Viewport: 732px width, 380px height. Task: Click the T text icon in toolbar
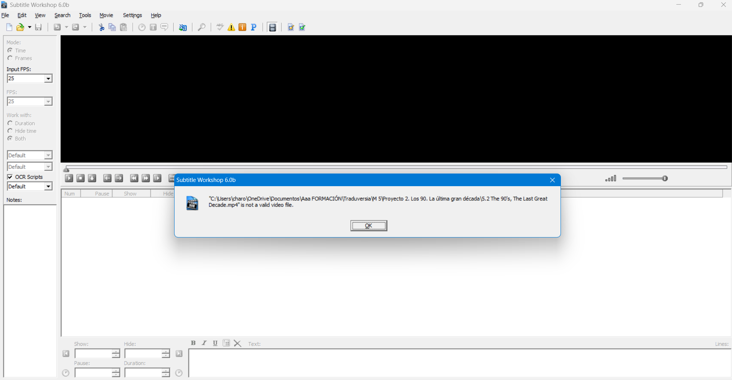[x=153, y=27]
